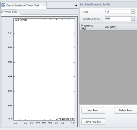This screenshot has height=130, width=137.
Task: Click the double-arrow tab overflow icon
Action: (76, 5)
